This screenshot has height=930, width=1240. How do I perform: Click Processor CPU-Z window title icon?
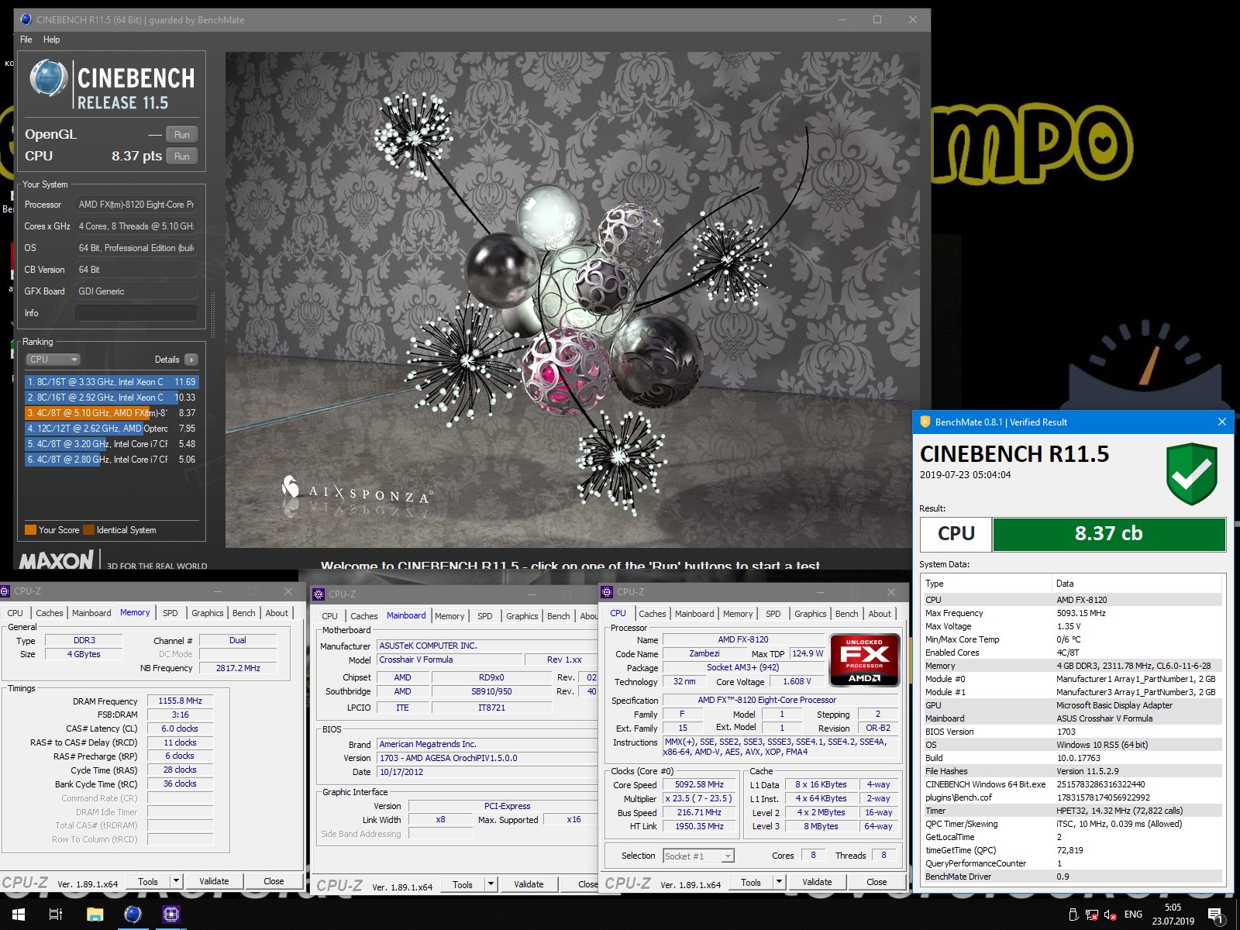[x=607, y=592]
